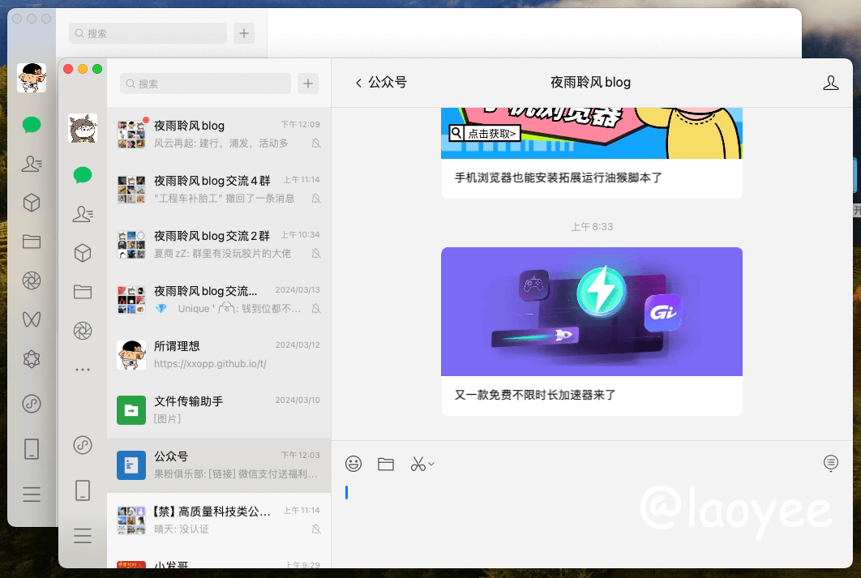Click the message text input area

point(592,519)
